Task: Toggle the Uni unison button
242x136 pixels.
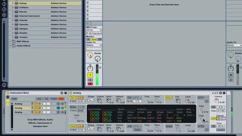Action: [213, 118]
